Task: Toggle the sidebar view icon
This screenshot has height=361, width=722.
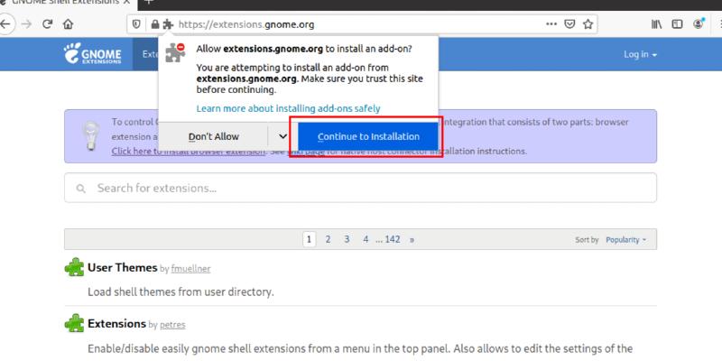Action: [x=678, y=24]
